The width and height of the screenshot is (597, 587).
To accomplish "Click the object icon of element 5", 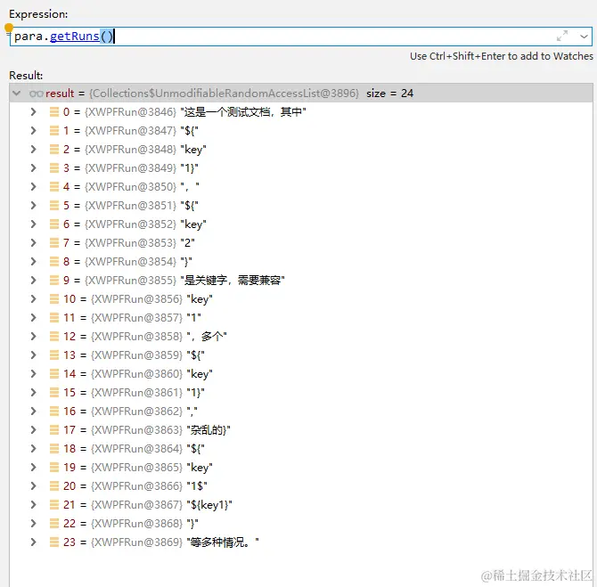I will click(x=54, y=205).
